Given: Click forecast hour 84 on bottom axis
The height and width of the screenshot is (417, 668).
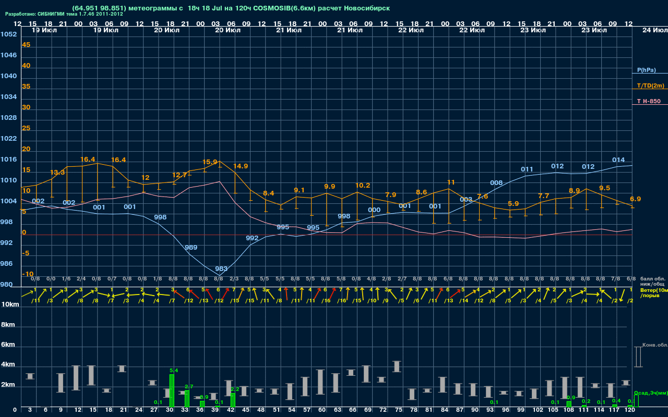Looking at the screenshot, I should click(445, 411).
